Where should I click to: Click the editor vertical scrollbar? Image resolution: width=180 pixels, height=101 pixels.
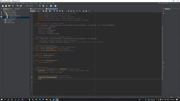point(162,53)
